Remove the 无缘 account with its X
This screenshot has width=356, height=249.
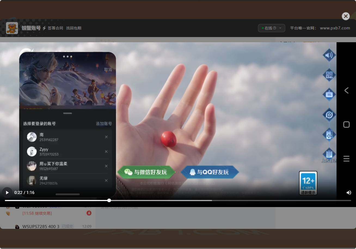tap(106, 180)
